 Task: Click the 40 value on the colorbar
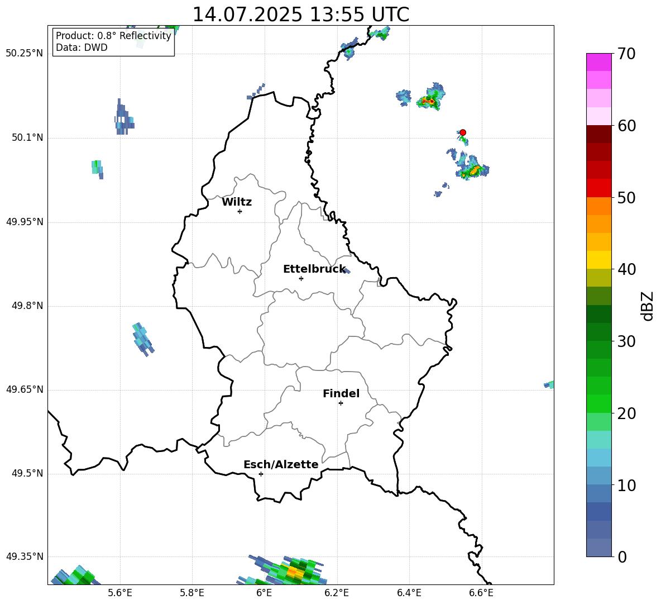coord(626,269)
